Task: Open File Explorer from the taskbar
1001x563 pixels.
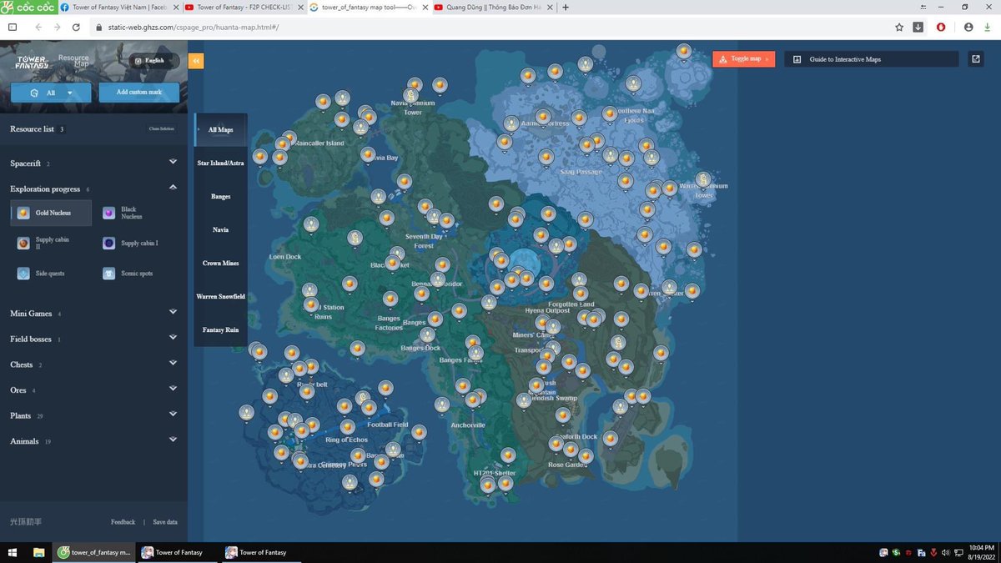Action: [38, 552]
